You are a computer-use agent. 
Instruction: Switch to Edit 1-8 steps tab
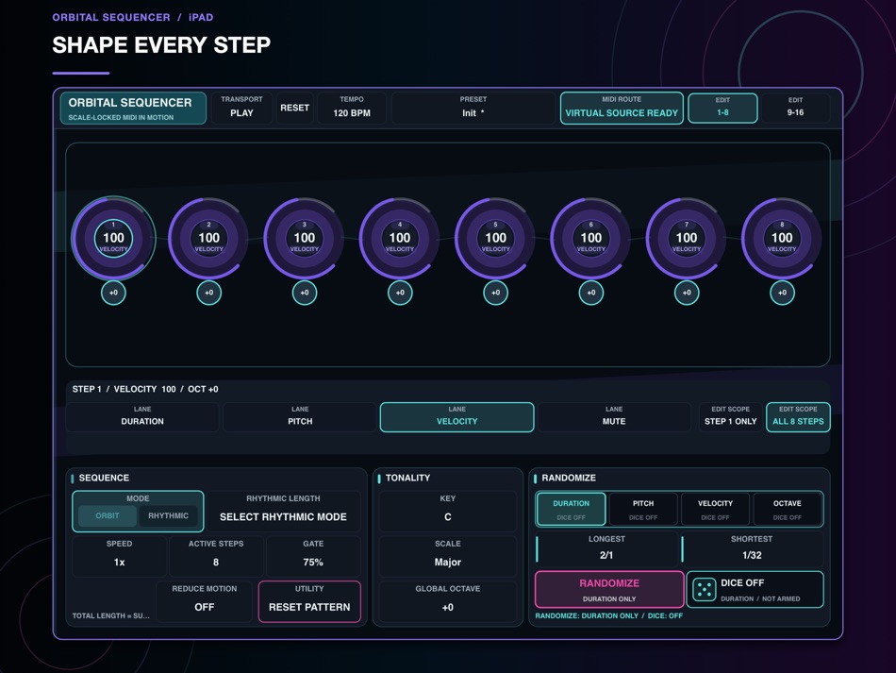722,108
